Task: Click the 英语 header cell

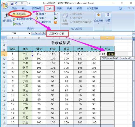Action: tap(66, 49)
